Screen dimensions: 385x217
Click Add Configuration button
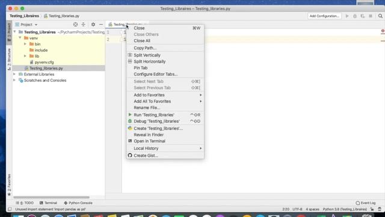pos(324,16)
